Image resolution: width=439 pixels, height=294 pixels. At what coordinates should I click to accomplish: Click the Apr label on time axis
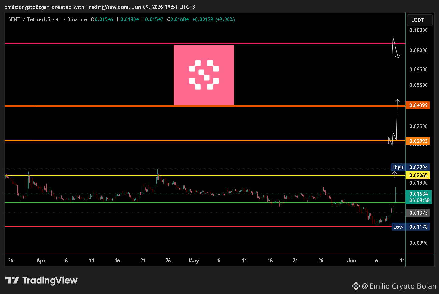click(x=41, y=261)
